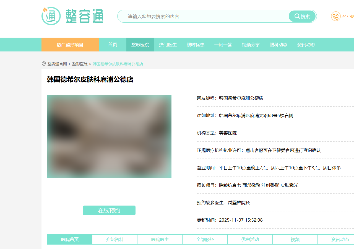The image size is (354, 249).
Task: Click 皮肤激光 specialty item
Action: pos(290,185)
